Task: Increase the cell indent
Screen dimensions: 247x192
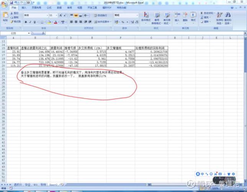Action: point(90,22)
